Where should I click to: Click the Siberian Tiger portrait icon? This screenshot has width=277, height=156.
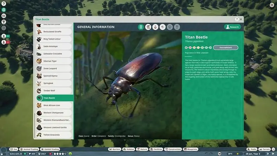[x=39, y=61]
